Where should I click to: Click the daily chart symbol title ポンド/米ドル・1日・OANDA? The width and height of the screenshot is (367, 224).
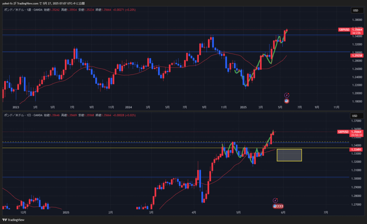point(23,115)
